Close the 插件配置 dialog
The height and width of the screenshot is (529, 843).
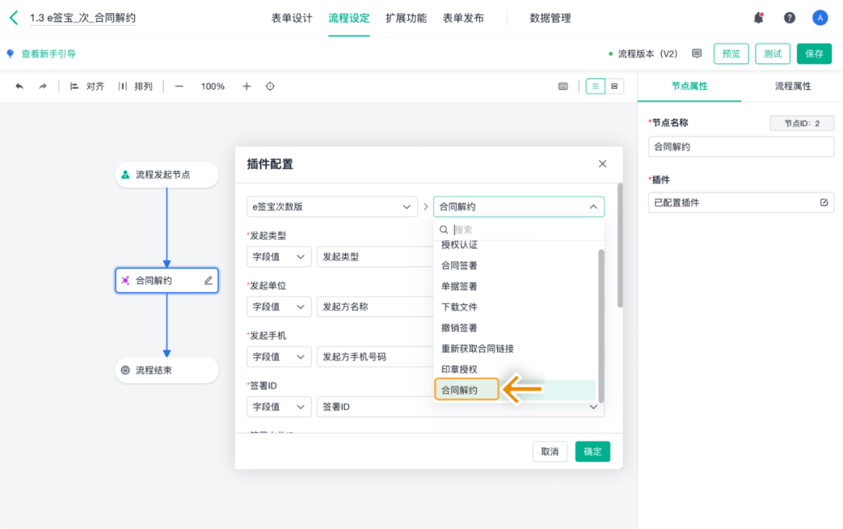click(x=602, y=164)
